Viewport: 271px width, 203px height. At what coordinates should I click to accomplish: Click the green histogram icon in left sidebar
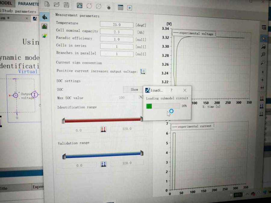click(x=45, y=26)
